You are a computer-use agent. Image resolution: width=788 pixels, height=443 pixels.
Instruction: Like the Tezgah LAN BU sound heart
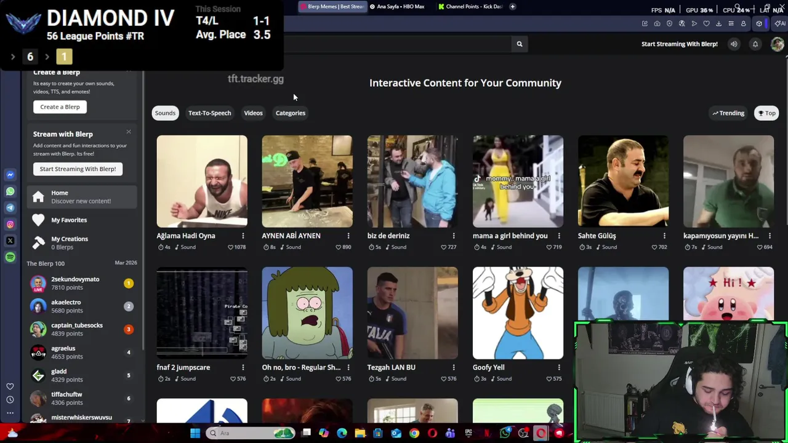coord(443,379)
